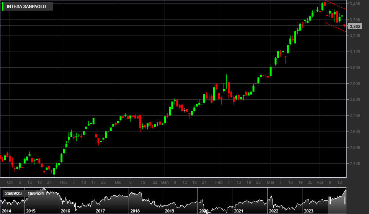Jump to 2021 in the overview timeline
Screen dimensions: 369x214
point(238,211)
